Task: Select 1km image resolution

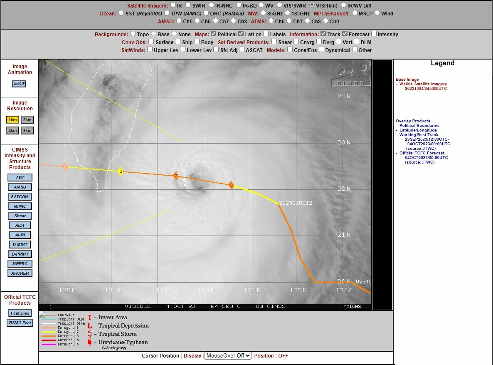Action: 12,120
